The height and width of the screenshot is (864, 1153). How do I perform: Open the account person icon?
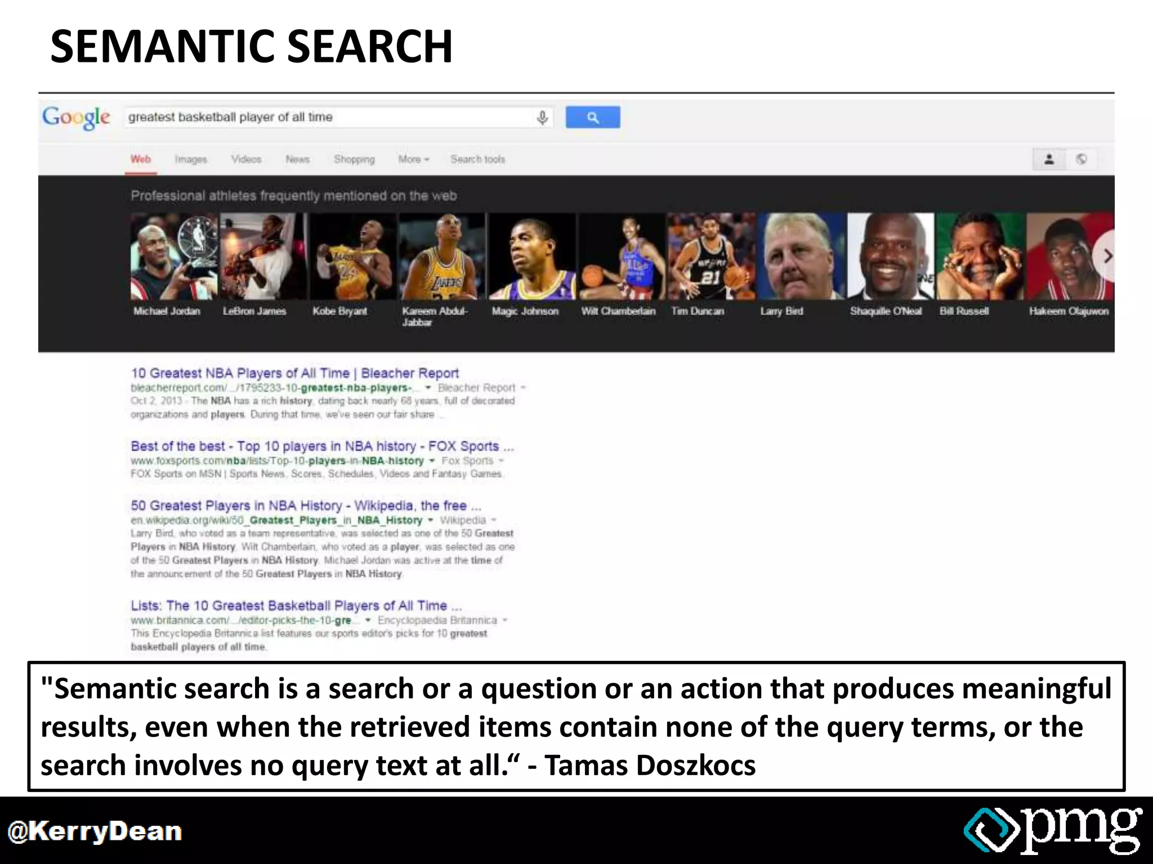coord(1049,159)
